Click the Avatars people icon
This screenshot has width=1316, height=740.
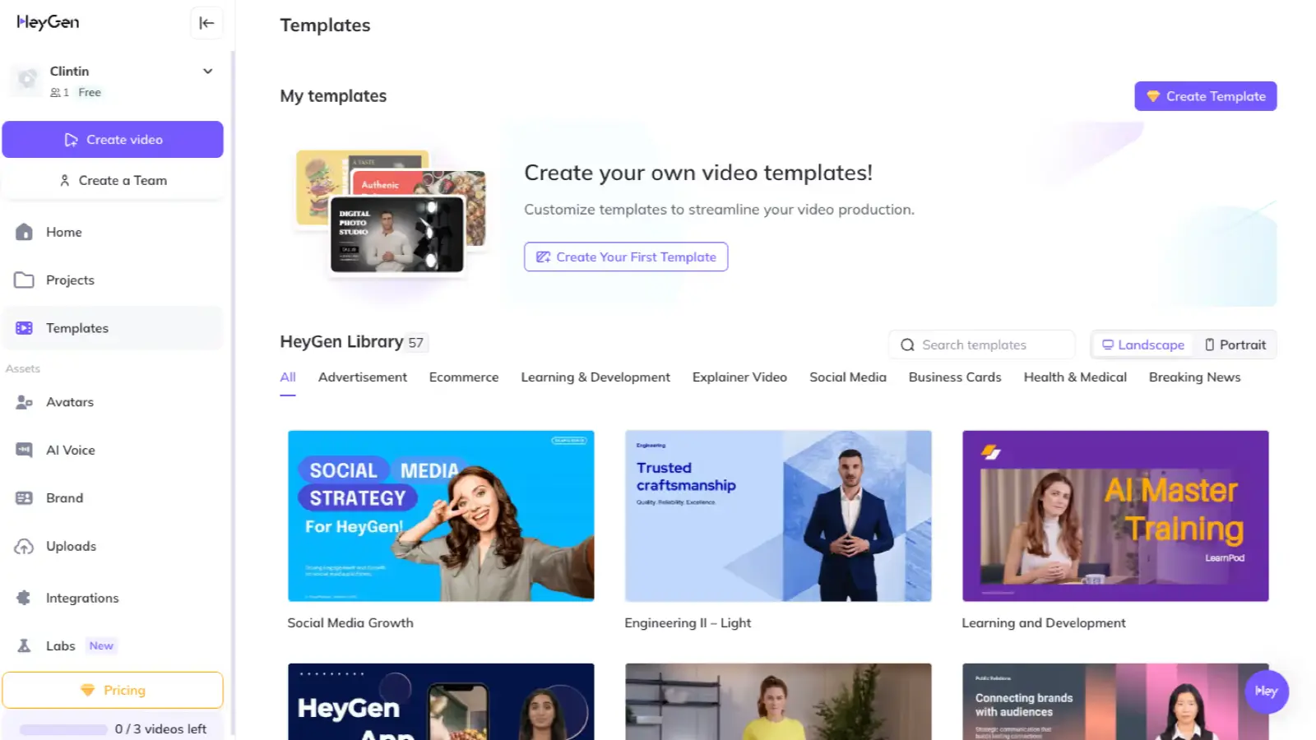coord(25,402)
